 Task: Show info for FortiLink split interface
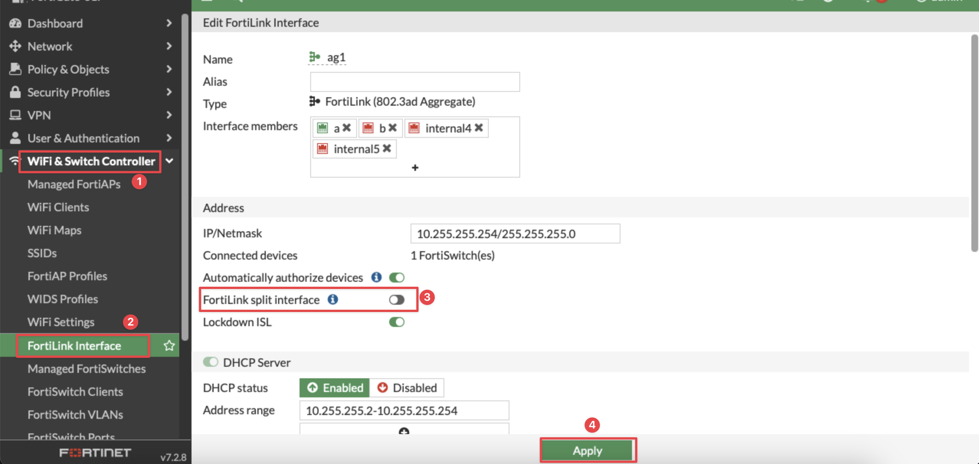click(x=333, y=299)
